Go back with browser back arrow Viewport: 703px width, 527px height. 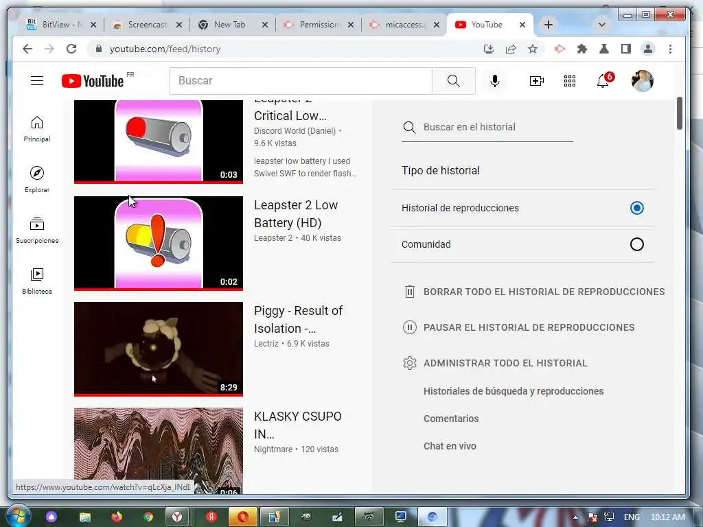[x=27, y=49]
